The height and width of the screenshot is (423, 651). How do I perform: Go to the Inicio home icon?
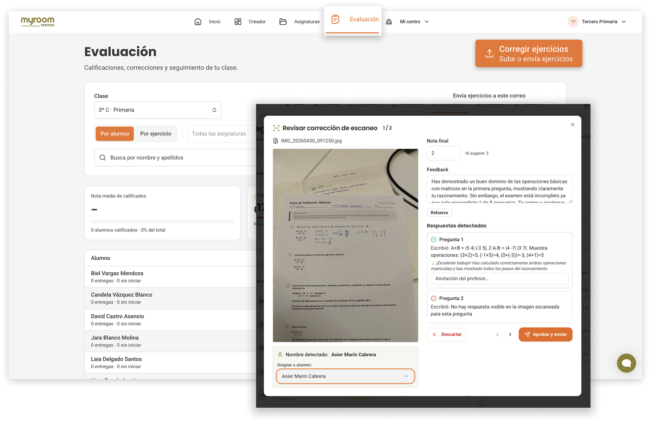pyautogui.click(x=198, y=22)
